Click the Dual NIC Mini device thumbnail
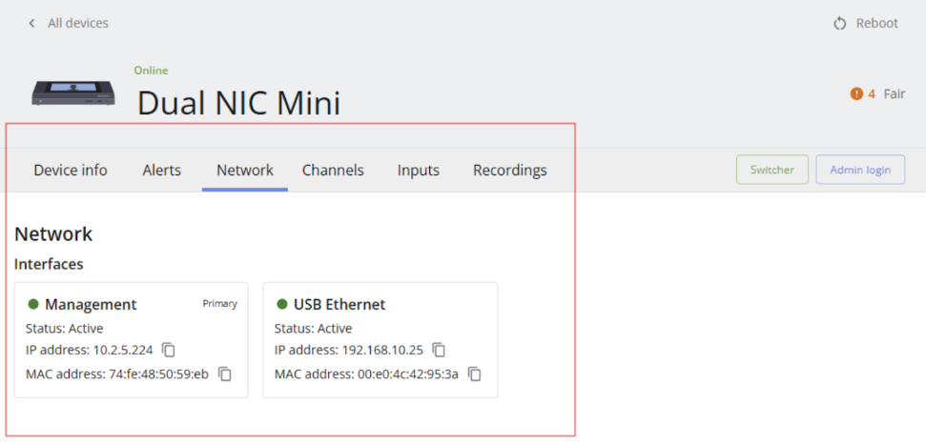The image size is (926, 445). tap(73, 93)
